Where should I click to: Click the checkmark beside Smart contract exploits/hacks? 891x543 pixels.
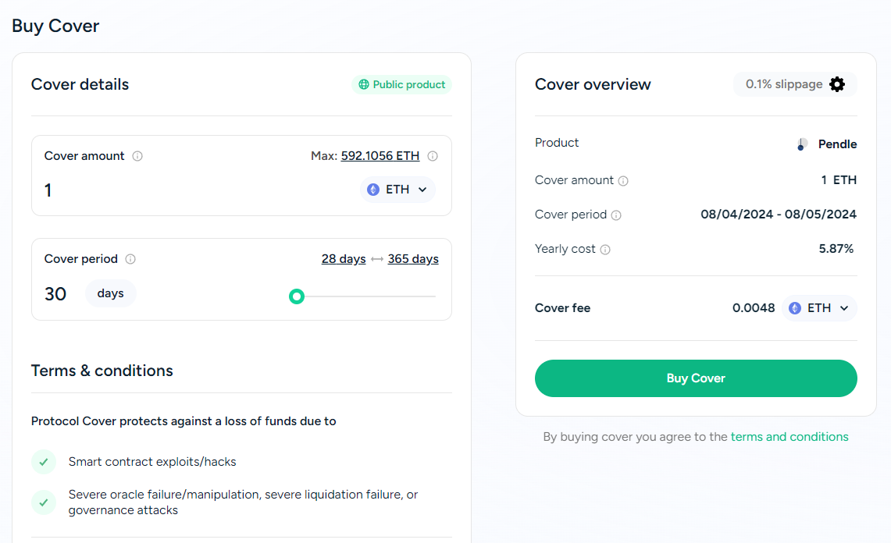click(x=44, y=462)
